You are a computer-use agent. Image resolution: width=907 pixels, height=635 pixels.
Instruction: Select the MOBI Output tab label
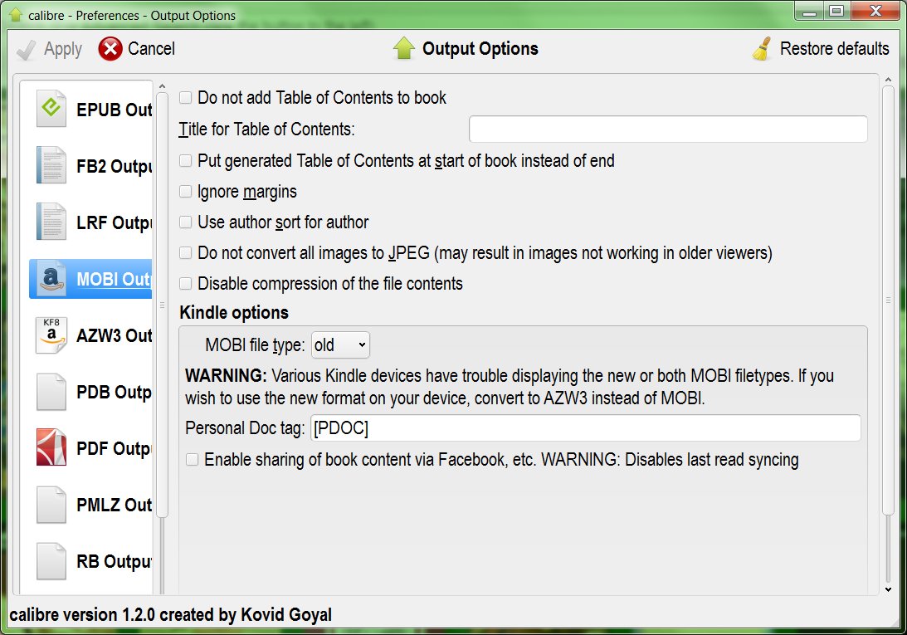114,279
